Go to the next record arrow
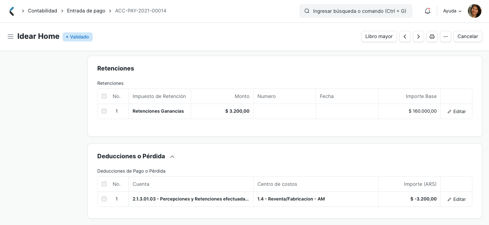489x225 pixels. 418,37
